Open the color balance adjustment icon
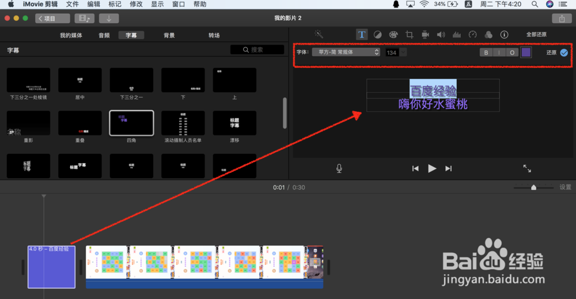This screenshot has width=576, height=299. [378, 35]
